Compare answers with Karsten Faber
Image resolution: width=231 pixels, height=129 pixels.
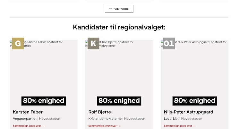pyautogui.click(x=29, y=126)
